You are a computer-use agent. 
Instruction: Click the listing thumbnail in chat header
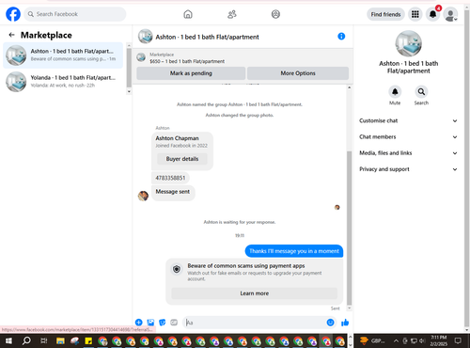146,37
